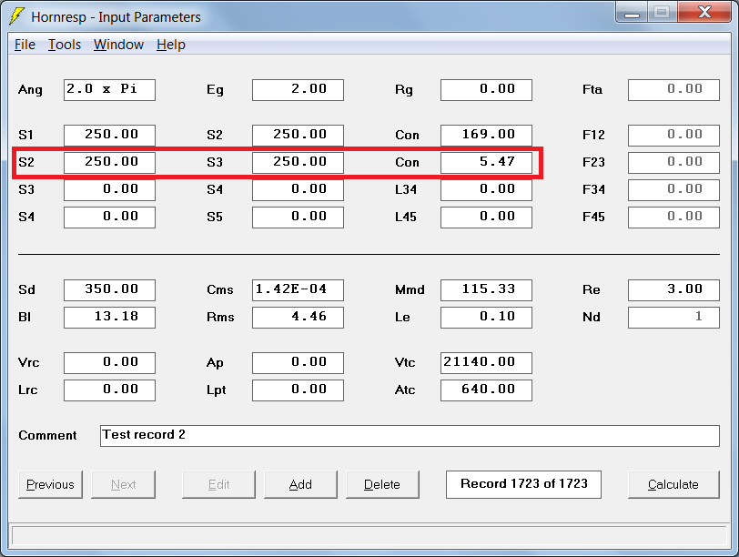
Task: Click the Vrc input field
Action: click(x=109, y=363)
